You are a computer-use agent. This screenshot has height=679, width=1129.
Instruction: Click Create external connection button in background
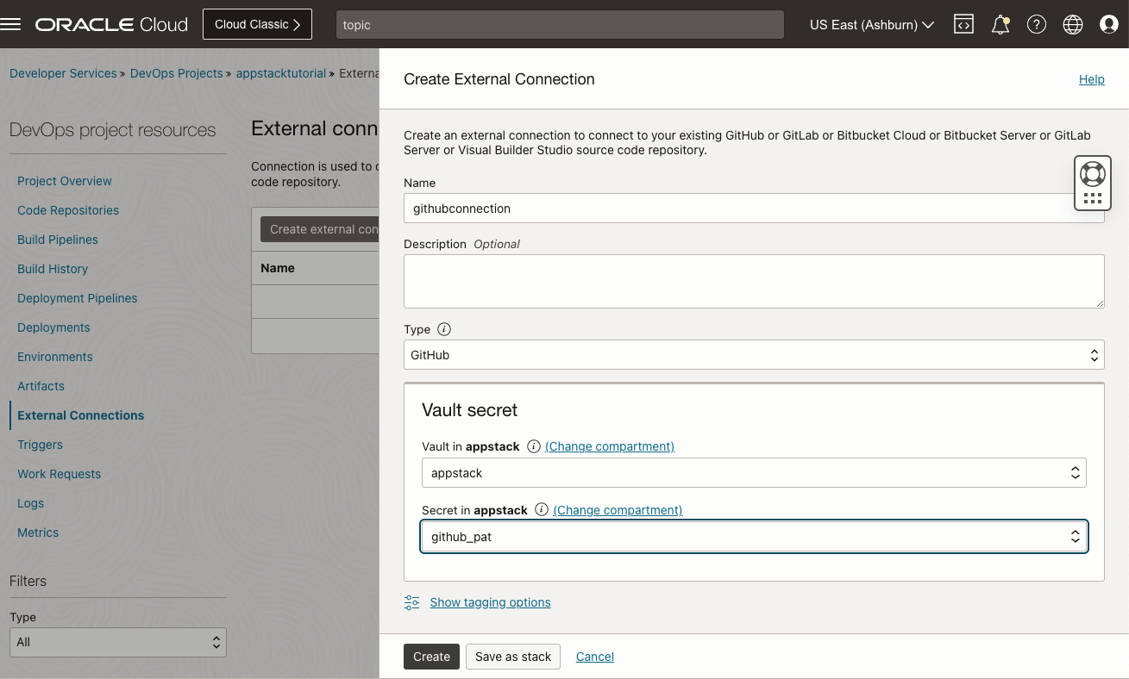(320, 229)
